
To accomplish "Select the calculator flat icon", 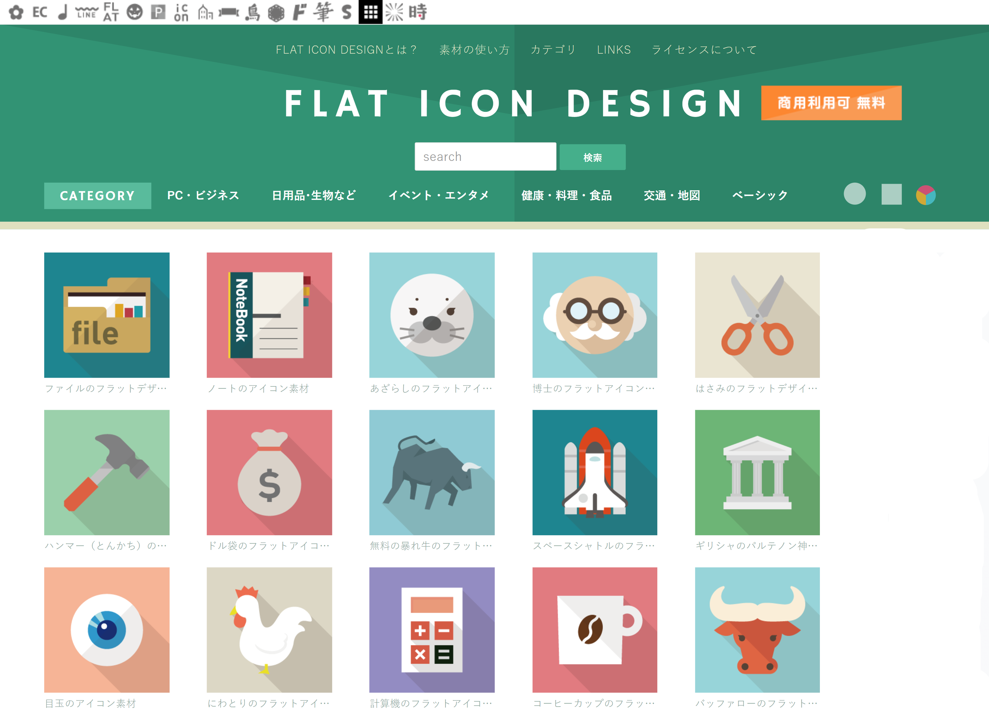I will (432, 629).
